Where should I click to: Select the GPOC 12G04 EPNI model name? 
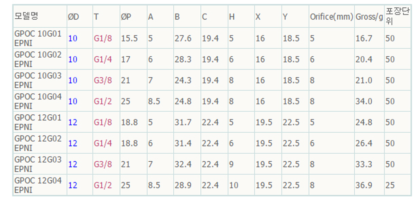(x=38, y=185)
